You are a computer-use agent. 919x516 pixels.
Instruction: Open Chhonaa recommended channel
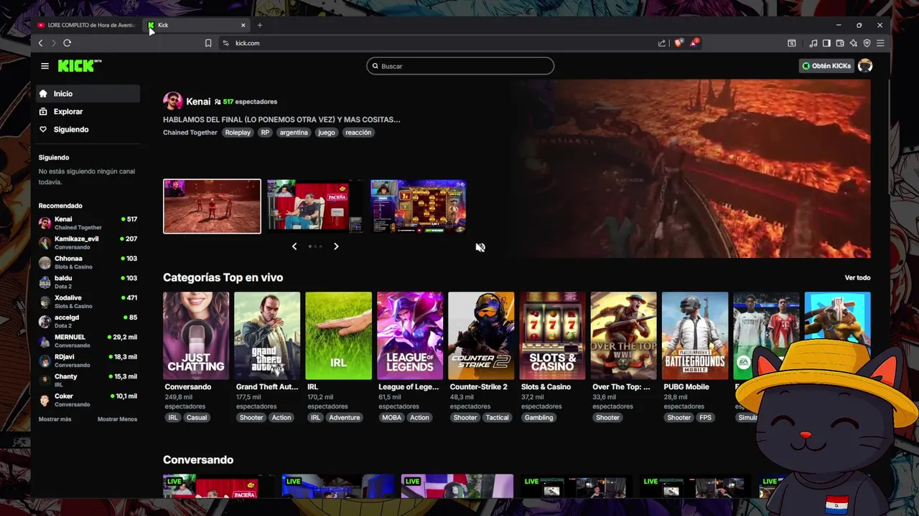[88, 262]
